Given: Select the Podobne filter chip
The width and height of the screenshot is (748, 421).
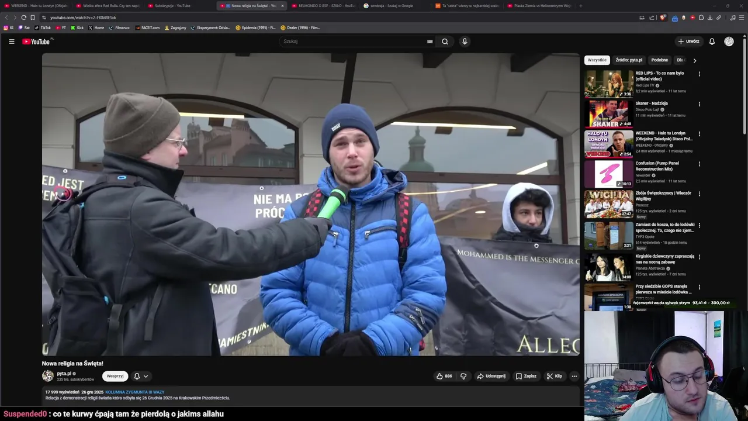Looking at the screenshot, I should click(660, 60).
